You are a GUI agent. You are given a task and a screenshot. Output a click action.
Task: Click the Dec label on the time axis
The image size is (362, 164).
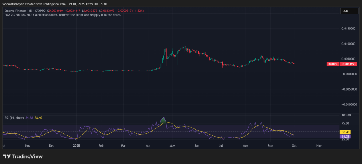52,146
